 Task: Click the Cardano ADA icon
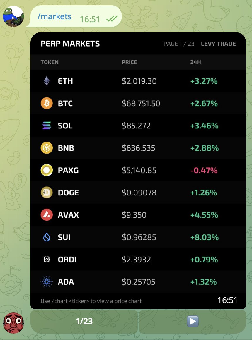pyautogui.click(x=47, y=282)
